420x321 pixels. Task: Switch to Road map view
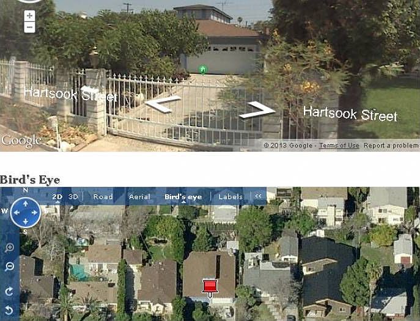point(103,197)
